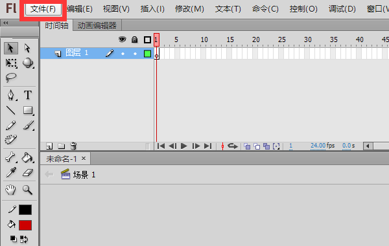Go to first frame button
Image resolution: width=389 pixels, height=246 pixels.
[x=161, y=146]
